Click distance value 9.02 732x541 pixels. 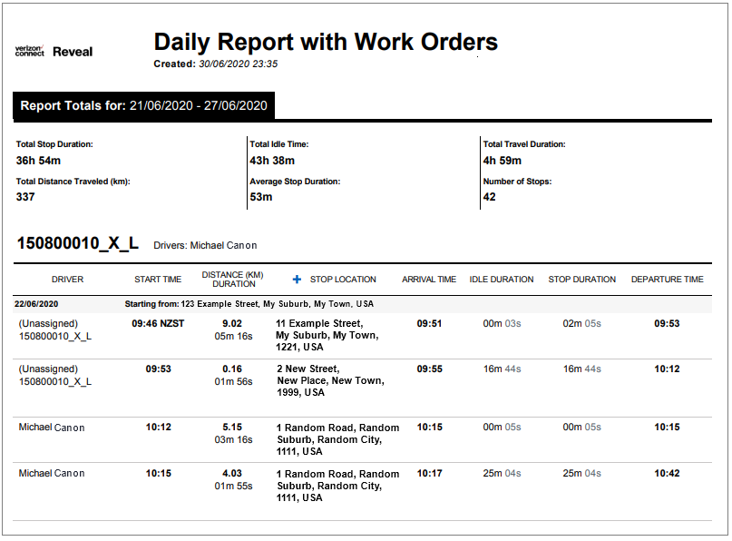point(232,324)
